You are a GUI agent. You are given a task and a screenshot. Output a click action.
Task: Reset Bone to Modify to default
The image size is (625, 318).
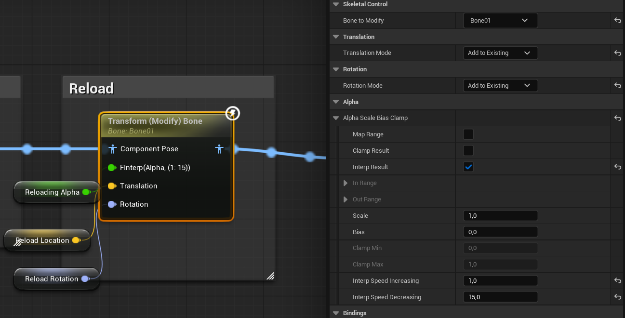[x=617, y=21]
